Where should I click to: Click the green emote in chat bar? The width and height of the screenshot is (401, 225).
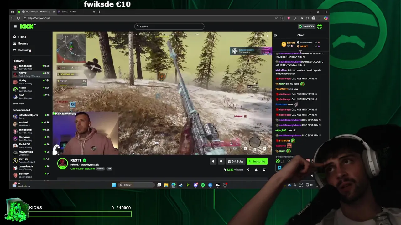[x=278, y=161]
